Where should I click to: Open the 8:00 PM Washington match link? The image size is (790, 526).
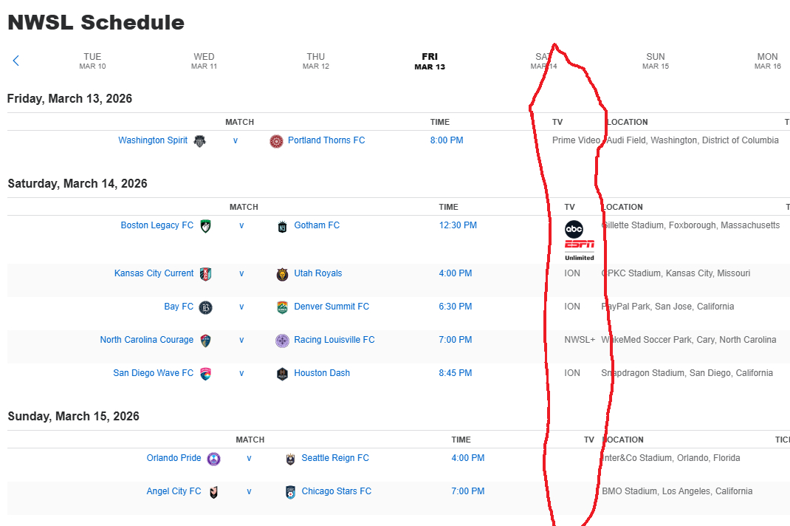(x=447, y=140)
